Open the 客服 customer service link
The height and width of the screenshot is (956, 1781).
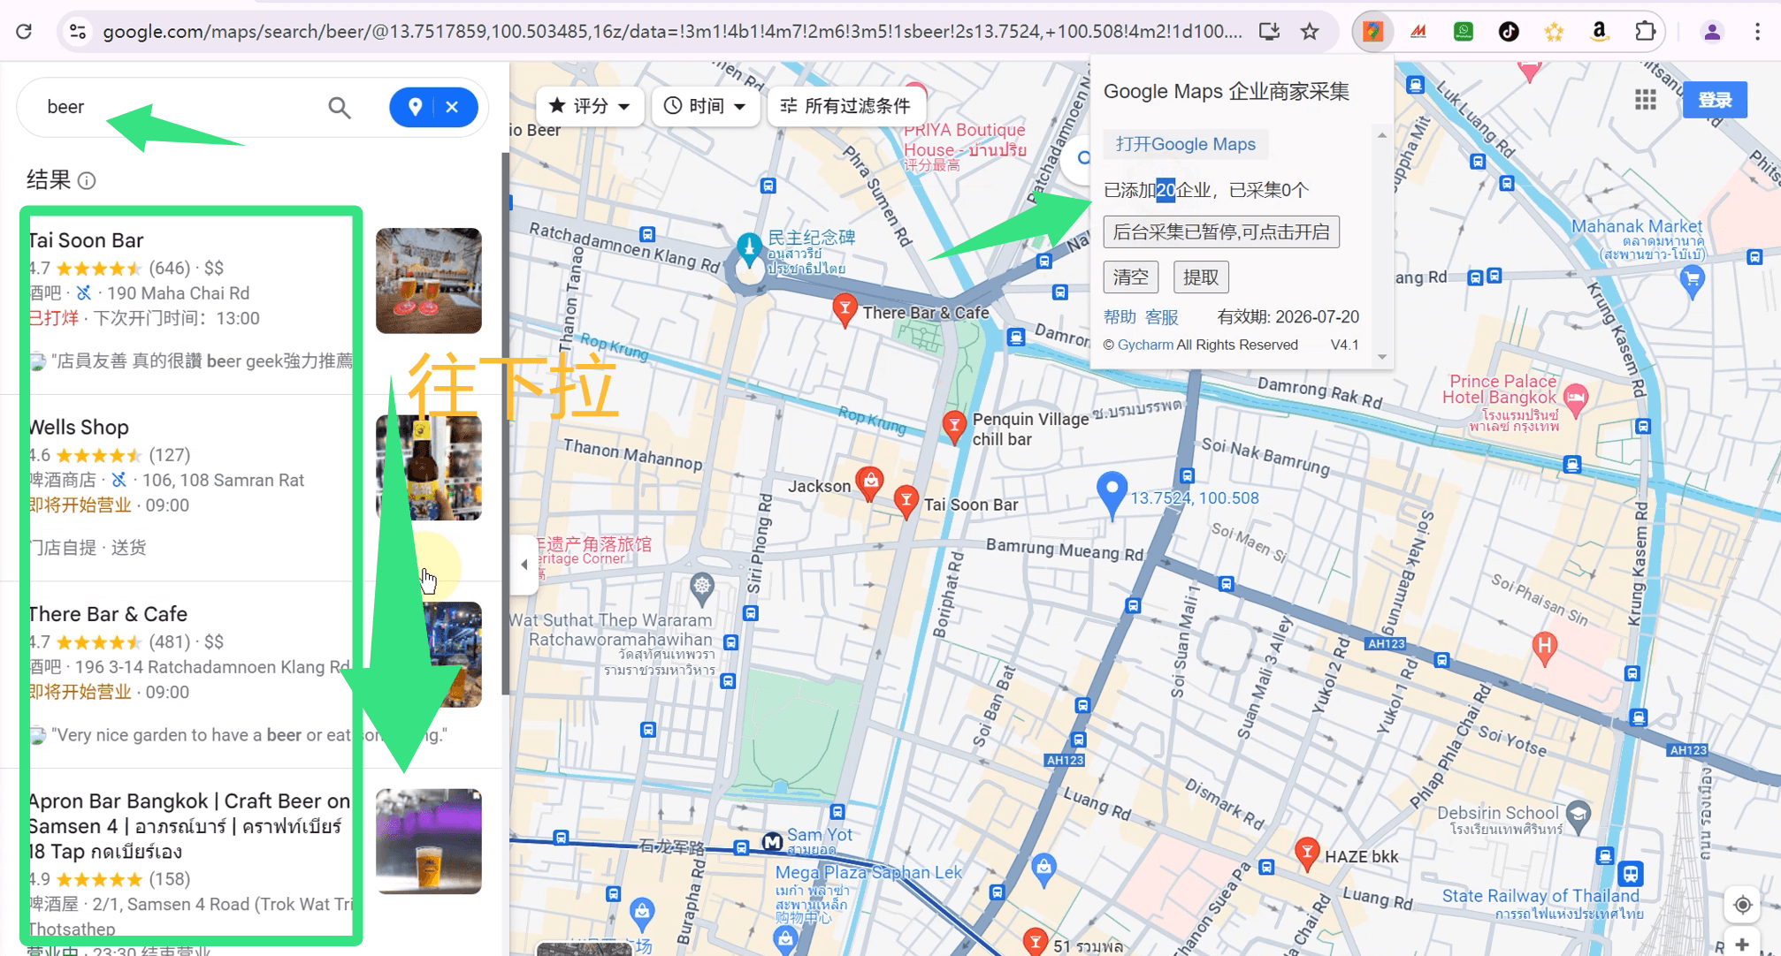[x=1162, y=316]
